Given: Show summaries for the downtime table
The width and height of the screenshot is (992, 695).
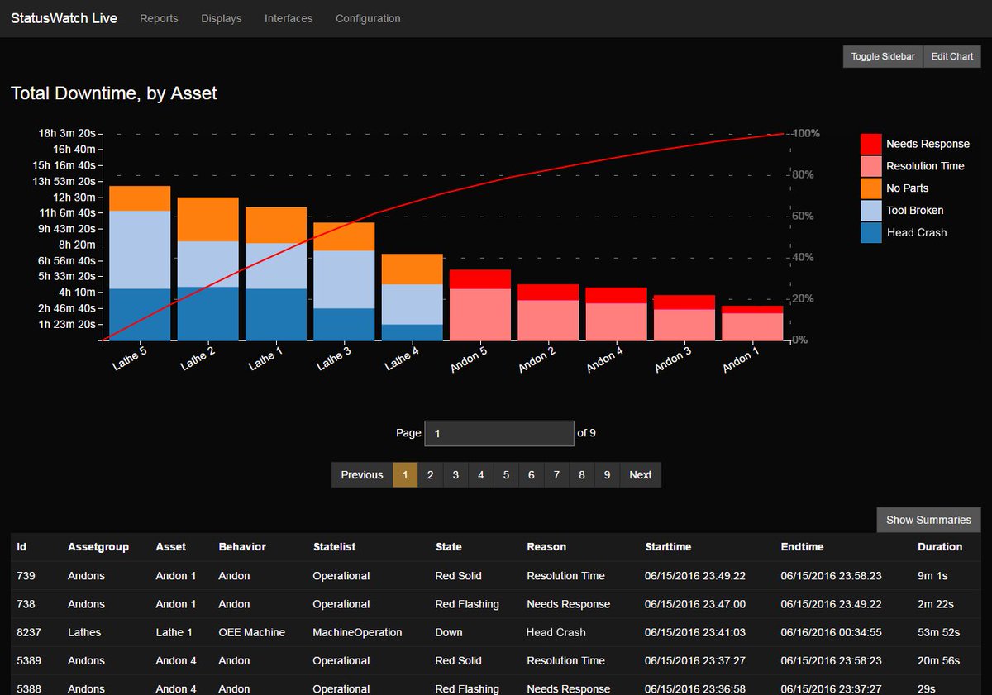Looking at the screenshot, I should click(x=928, y=520).
